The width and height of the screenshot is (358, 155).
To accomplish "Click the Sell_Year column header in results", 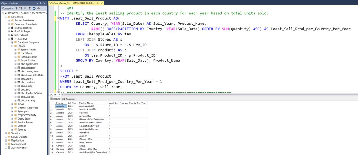I will tap(72, 103).
